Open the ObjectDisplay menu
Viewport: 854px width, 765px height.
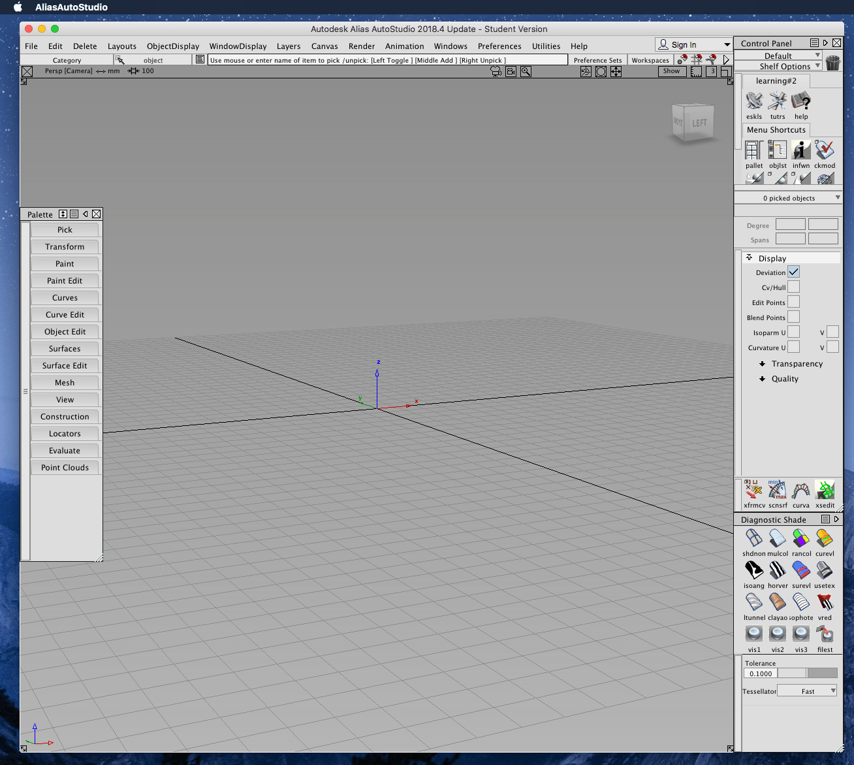tap(173, 46)
